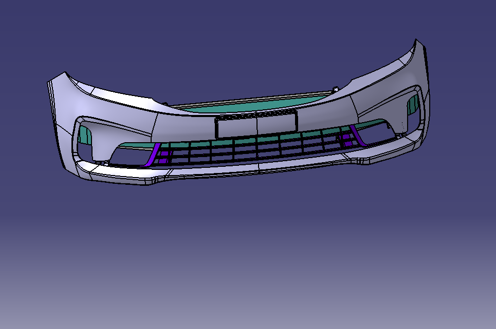
Task: Click the teal insert in right corner pocket
Action: pyautogui.click(x=413, y=104)
